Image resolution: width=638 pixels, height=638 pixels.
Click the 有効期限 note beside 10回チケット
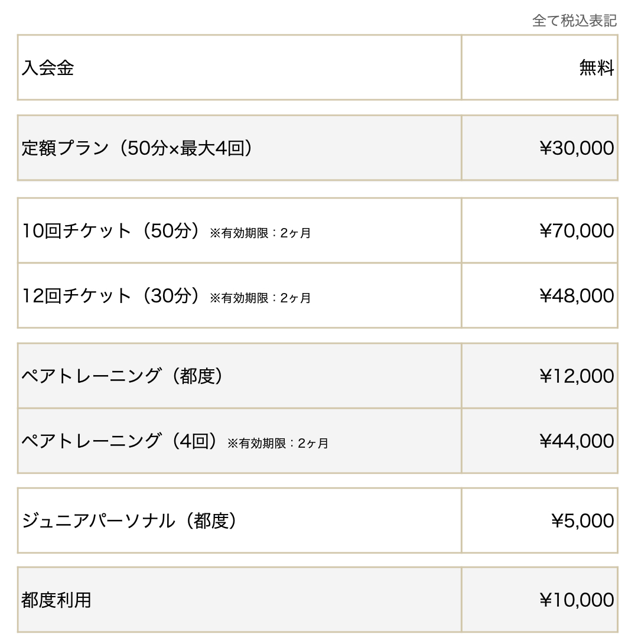tap(261, 233)
